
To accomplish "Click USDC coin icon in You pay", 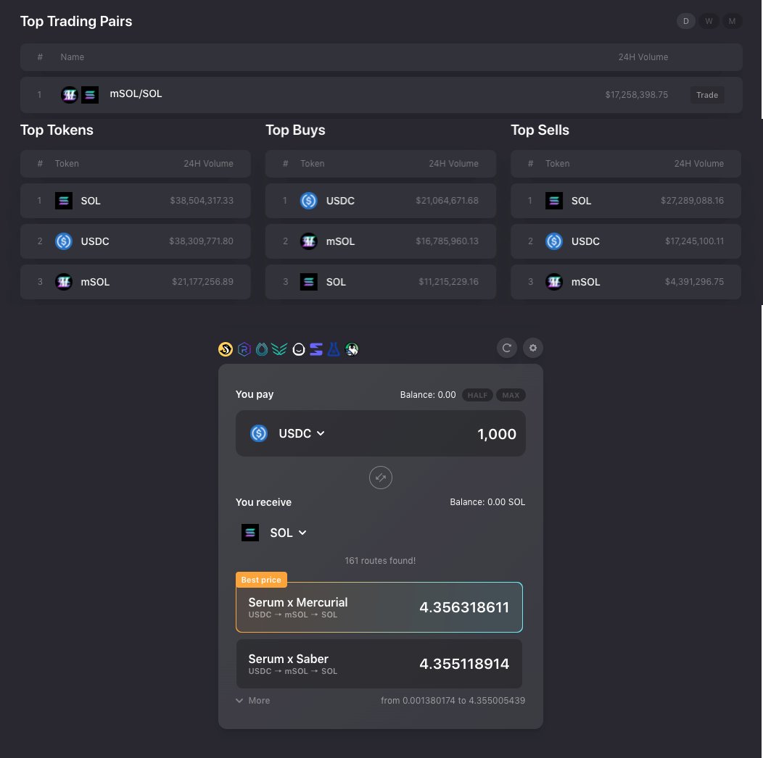I will point(259,433).
